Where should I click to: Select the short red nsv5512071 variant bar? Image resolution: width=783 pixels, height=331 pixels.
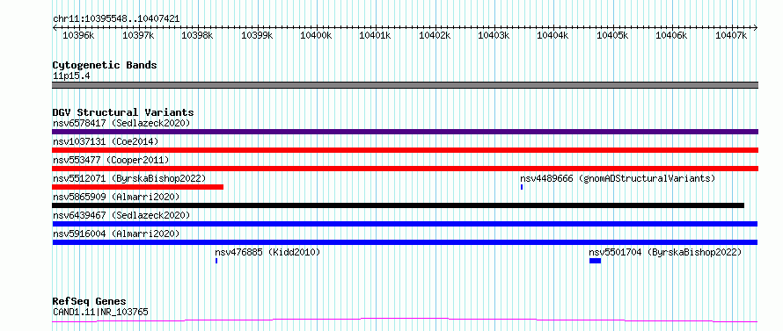coord(137,187)
